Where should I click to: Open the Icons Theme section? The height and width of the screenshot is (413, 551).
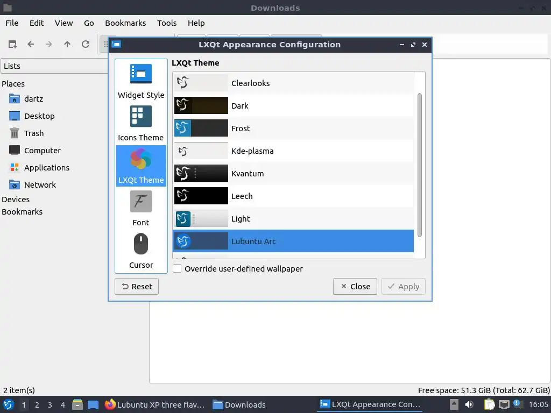tap(141, 124)
